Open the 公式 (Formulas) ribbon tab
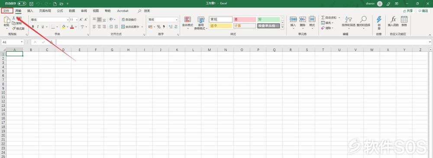 pos(60,11)
